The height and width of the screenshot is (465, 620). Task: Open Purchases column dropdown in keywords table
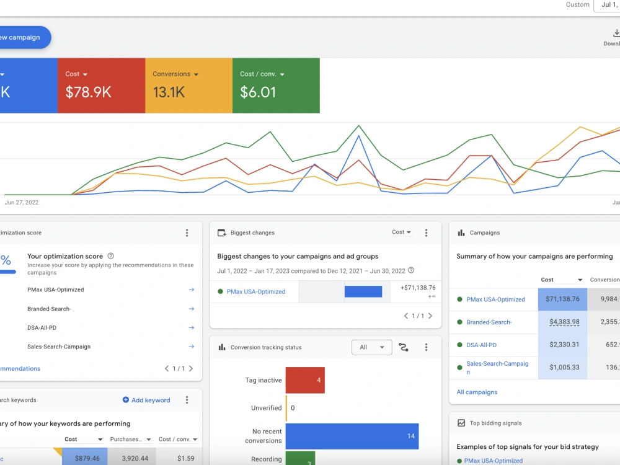click(131, 440)
